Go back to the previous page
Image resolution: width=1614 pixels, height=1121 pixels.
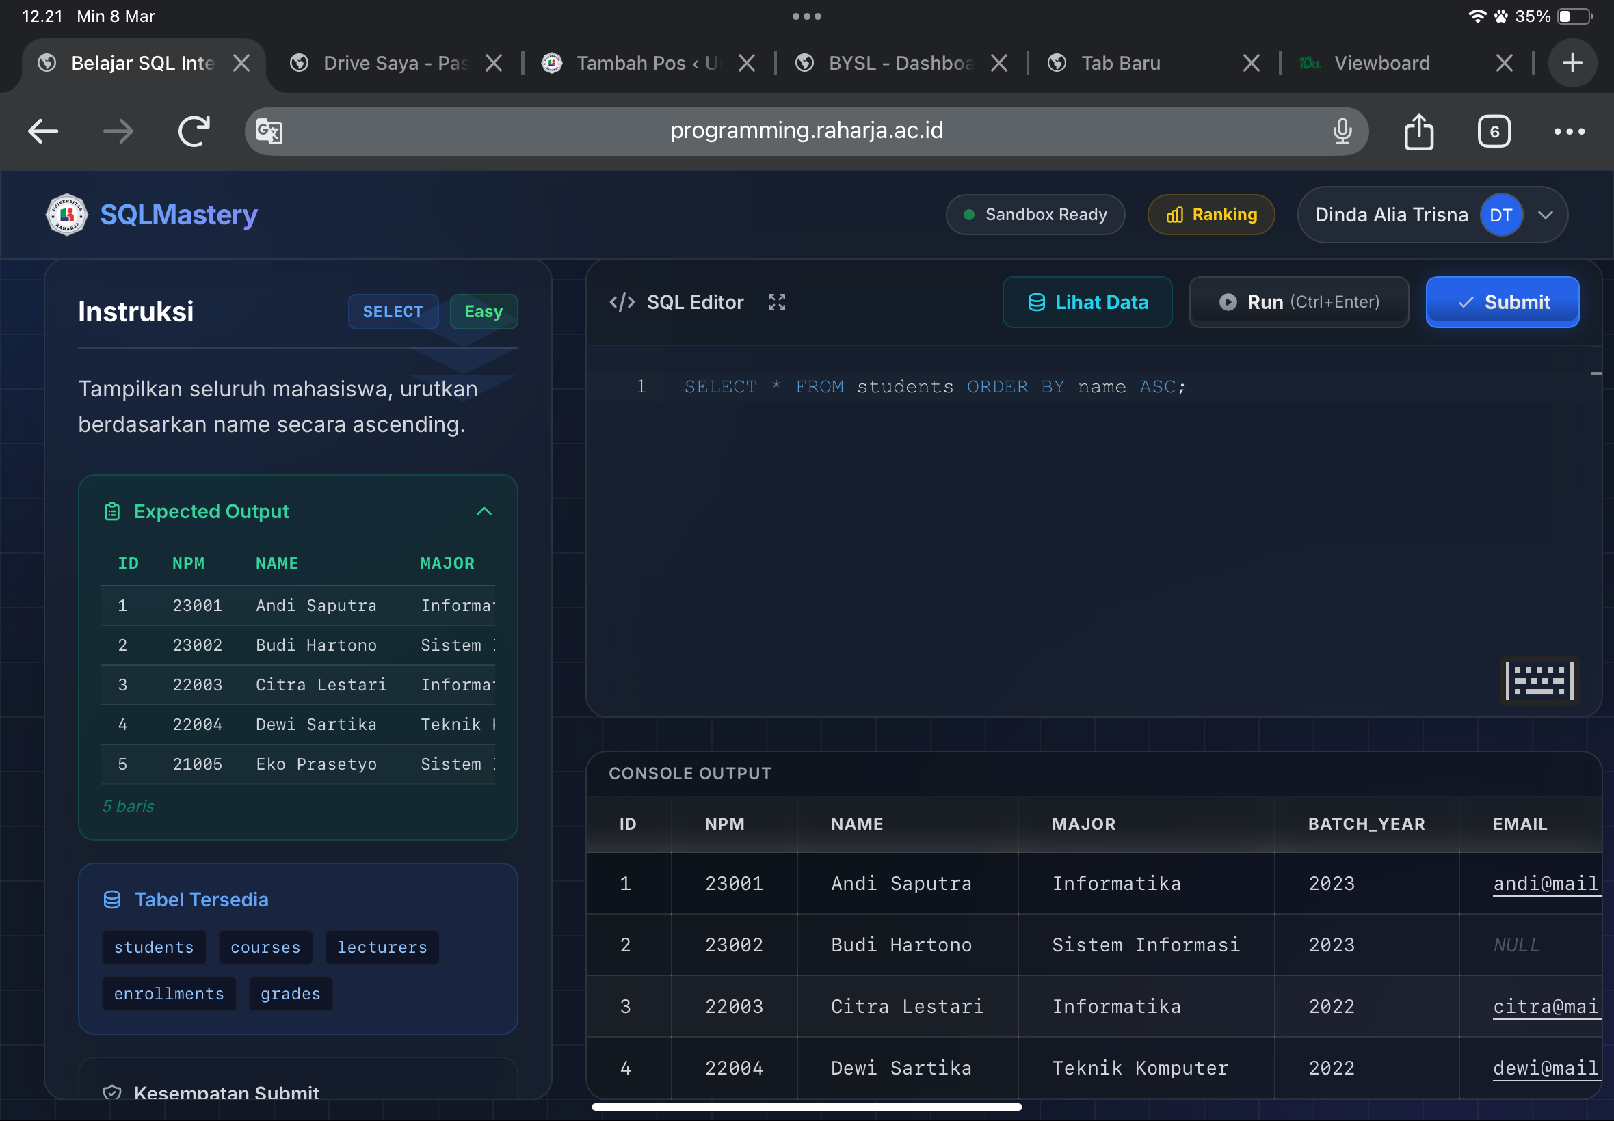coord(43,131)
